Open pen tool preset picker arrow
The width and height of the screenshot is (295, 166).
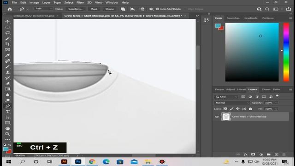28,9
